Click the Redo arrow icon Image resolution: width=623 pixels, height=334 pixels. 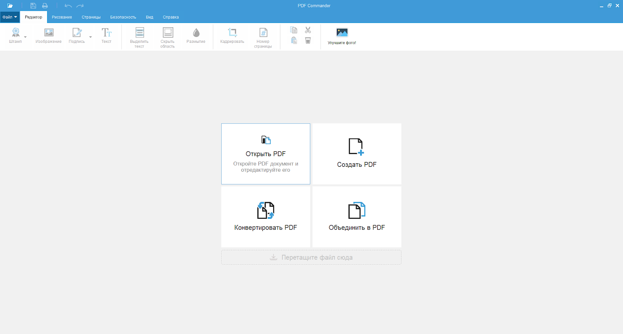tap(80, 6)
